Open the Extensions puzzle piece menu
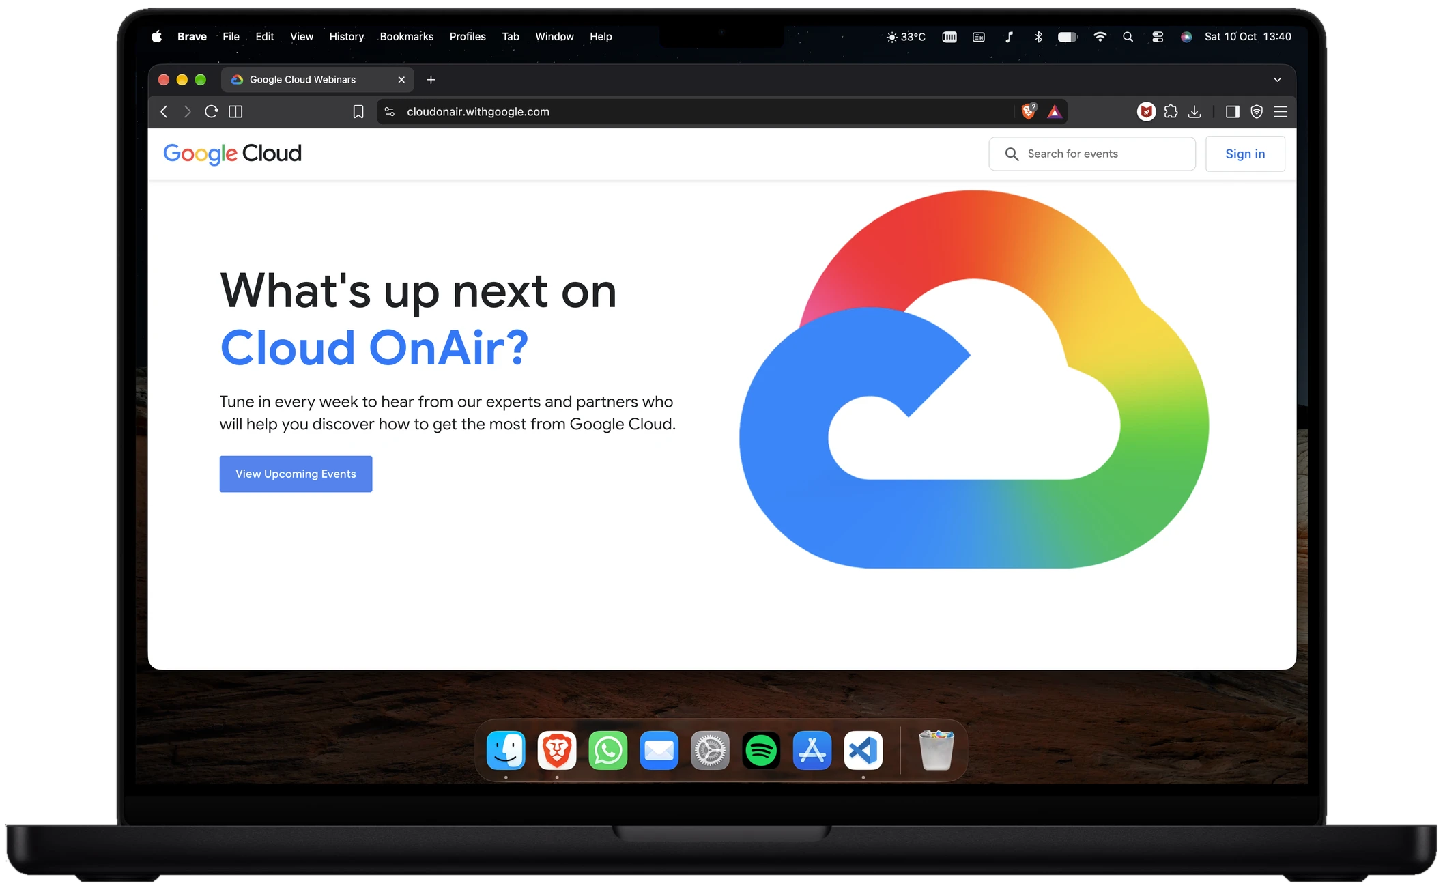 pyautogui.click(x=1171, y=112)
